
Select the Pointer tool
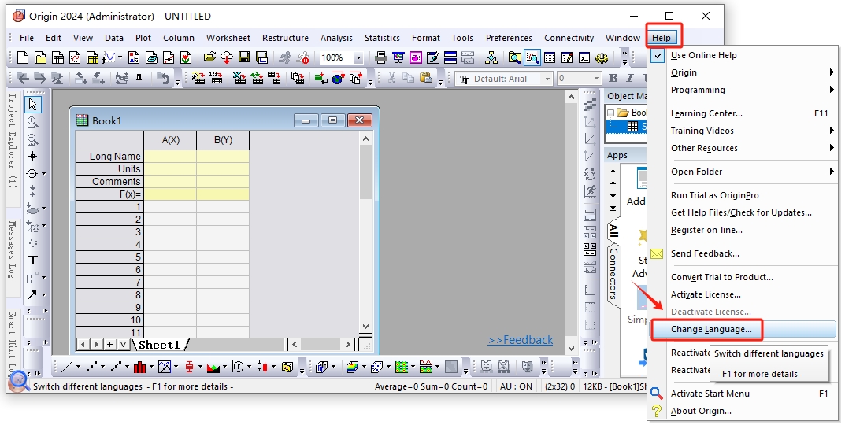coord(33,104)
